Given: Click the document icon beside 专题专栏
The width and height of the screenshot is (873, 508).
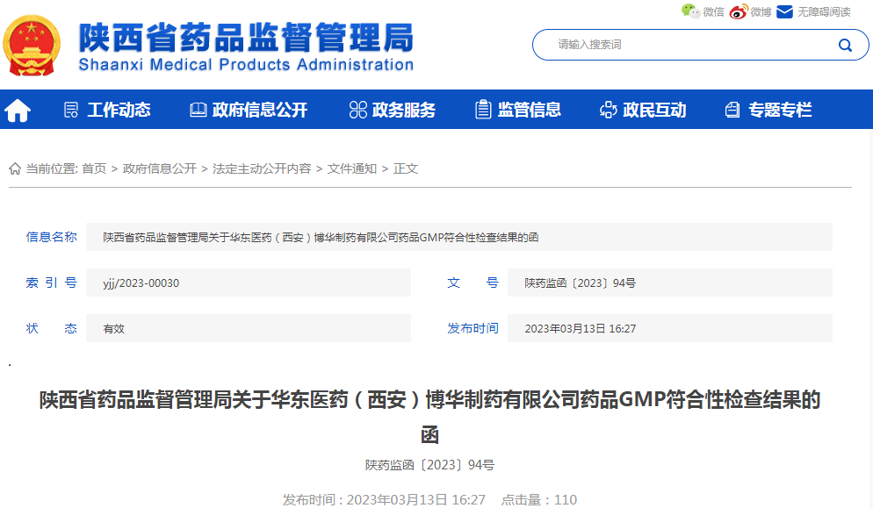Looking at the screenshot, I should tap(732, 110).
